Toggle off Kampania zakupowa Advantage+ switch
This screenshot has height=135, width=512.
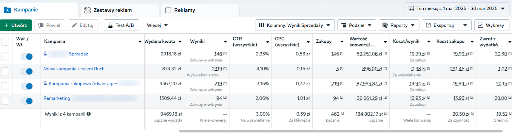(27, 86)
